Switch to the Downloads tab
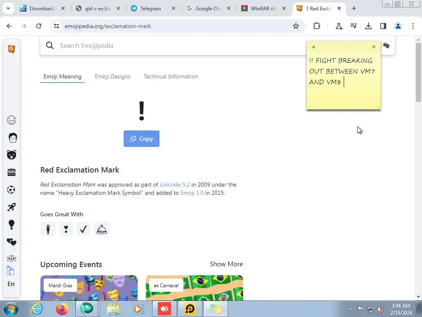The width and height of the screenshot is (422, 317). tap(42, 9)
